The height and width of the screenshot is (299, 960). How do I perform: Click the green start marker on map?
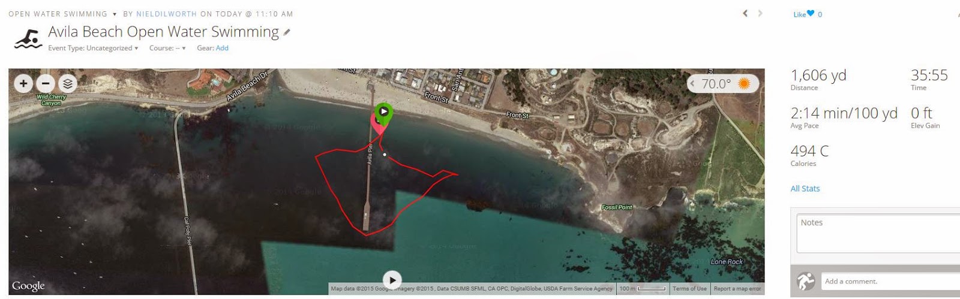click(383, 113)
